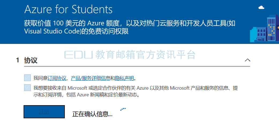Click the "Azure for Students" heading
This screenshot has height=133, width=279.
[x=68, y=9]
